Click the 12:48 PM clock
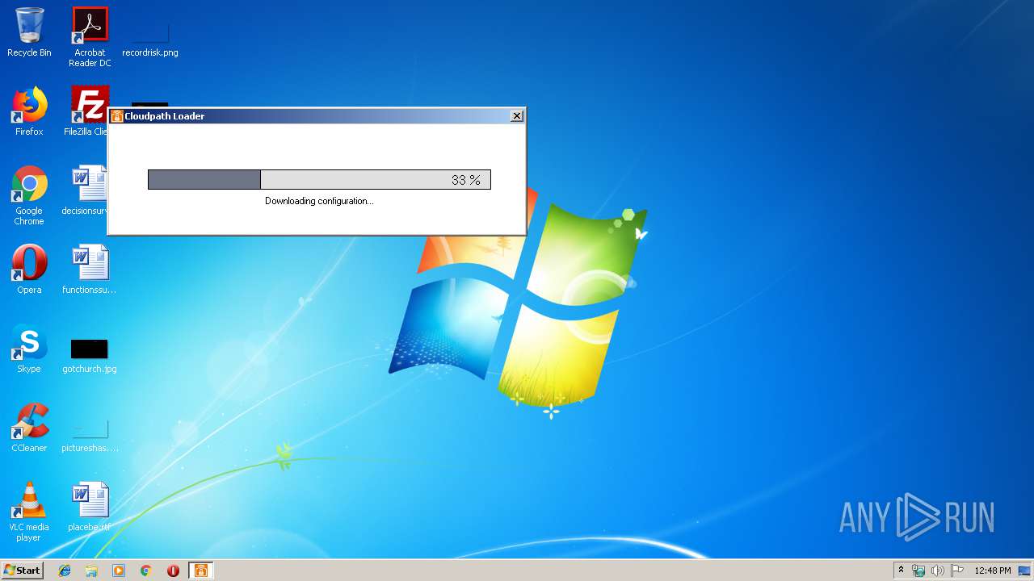Viewport: 1034px width, 581px height. [x=993, y=571]
